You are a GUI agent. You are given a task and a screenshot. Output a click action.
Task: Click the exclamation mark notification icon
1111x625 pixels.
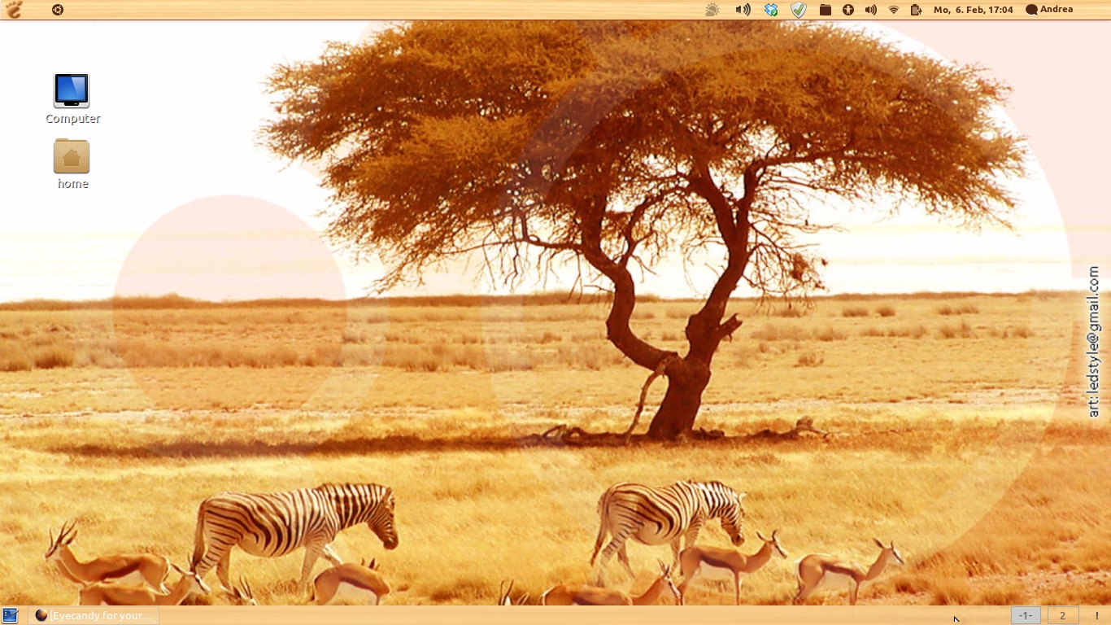click(x=1096, y=615)
